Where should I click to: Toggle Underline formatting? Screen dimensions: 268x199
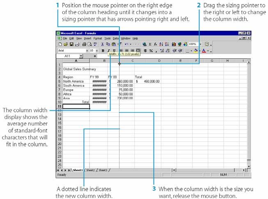(114, 51)
